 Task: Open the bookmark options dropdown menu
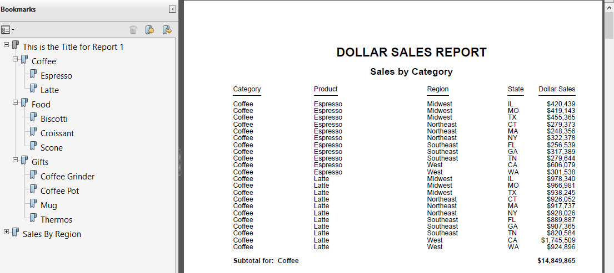pyautogui.click(x=8, y=30)
